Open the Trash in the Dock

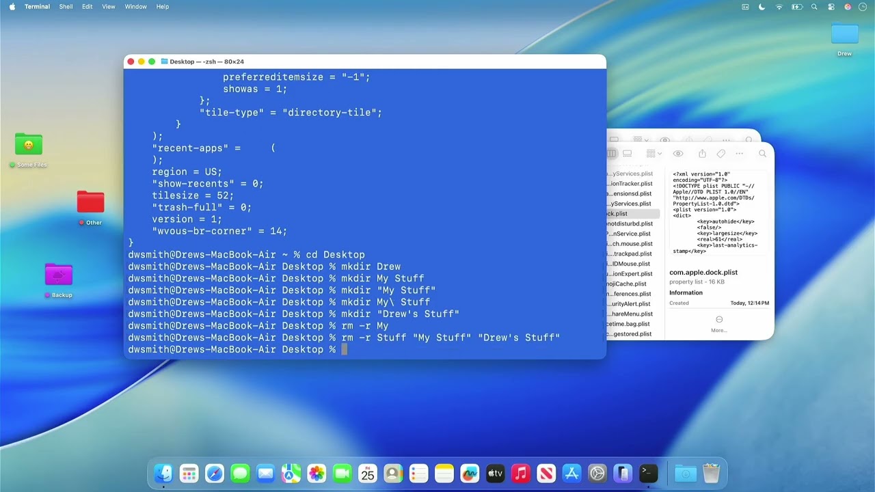[x=711, y=473]
